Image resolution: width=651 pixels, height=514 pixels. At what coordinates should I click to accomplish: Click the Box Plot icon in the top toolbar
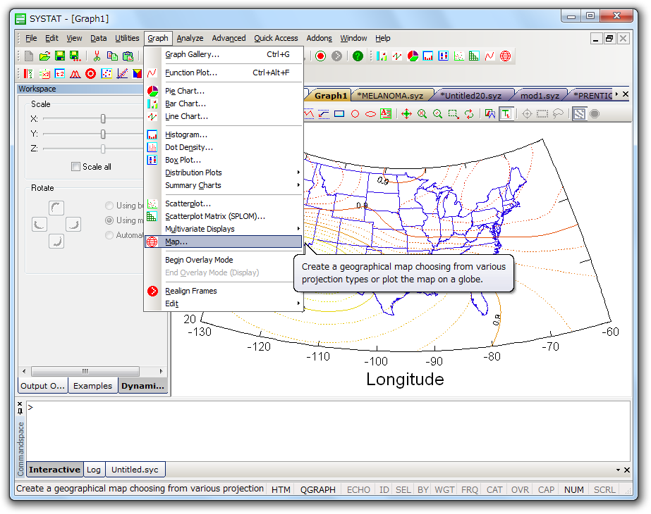pos(443,56)
